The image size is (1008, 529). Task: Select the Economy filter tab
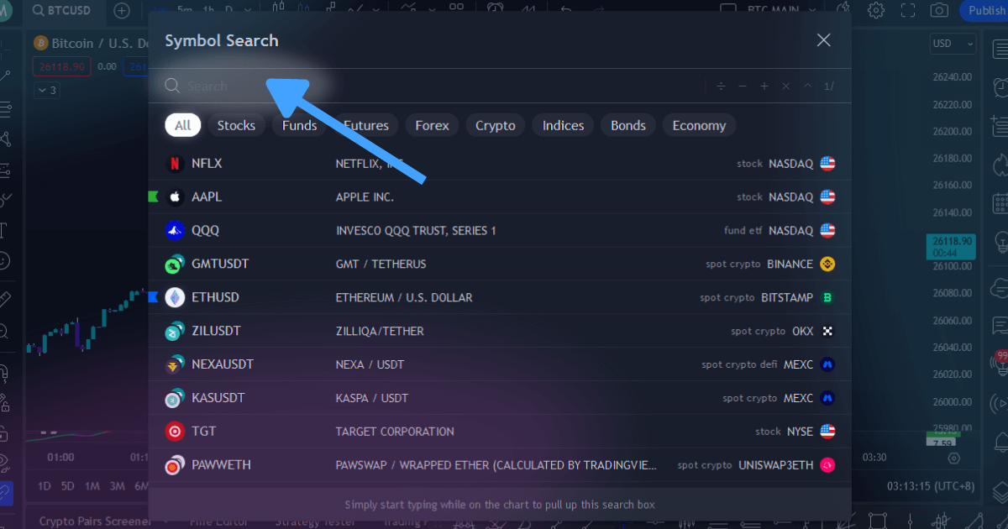[x=699, y=125]
